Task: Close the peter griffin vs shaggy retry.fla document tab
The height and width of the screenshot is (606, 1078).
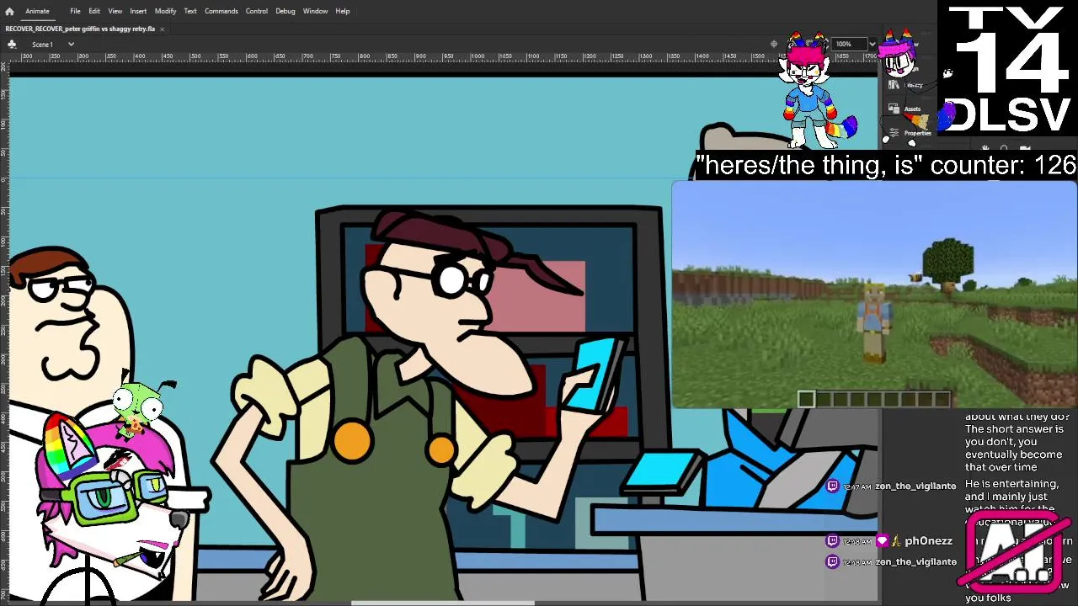Action: tap(162, 29)
